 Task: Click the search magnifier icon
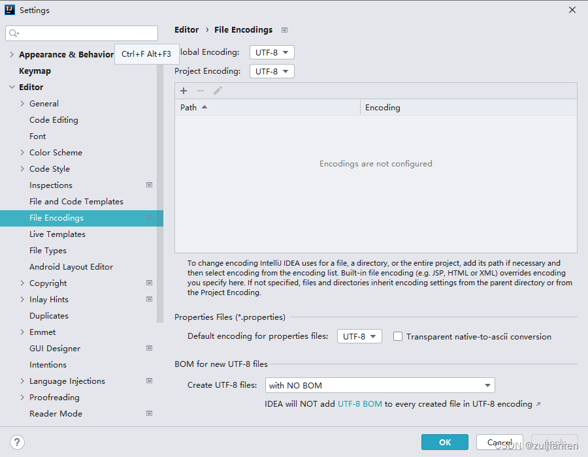click(x=14, y=33)
